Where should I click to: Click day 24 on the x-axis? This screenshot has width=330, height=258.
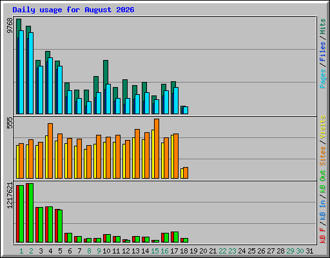coord(242,251)
